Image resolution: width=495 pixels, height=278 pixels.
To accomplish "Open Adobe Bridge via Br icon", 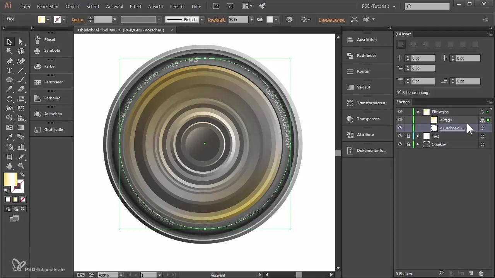I will point(217,6).
